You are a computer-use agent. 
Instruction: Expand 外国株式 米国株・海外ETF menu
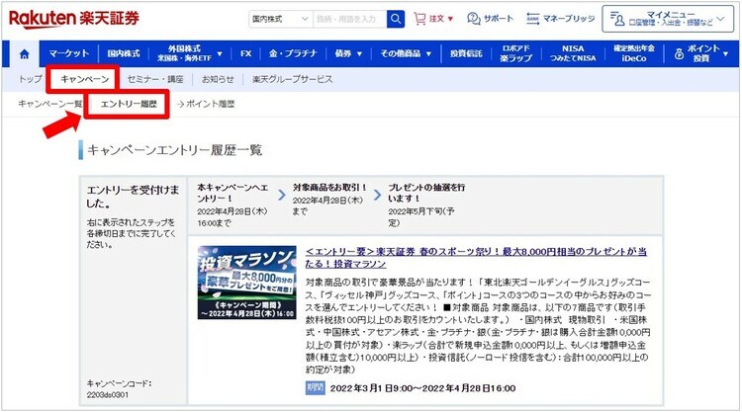pos(190,54)
